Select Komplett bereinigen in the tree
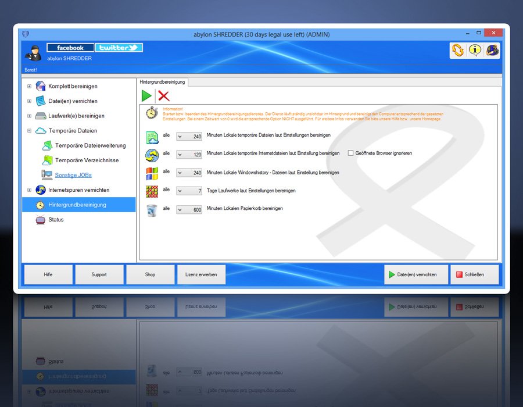The width and height of the screenshot is (523, 407). click(73, 86)
